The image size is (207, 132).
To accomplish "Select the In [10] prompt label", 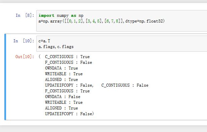I will tap(23, 41).
